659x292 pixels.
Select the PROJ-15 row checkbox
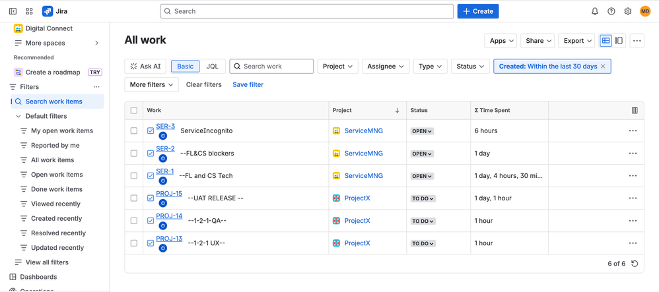tap(134, 198)
